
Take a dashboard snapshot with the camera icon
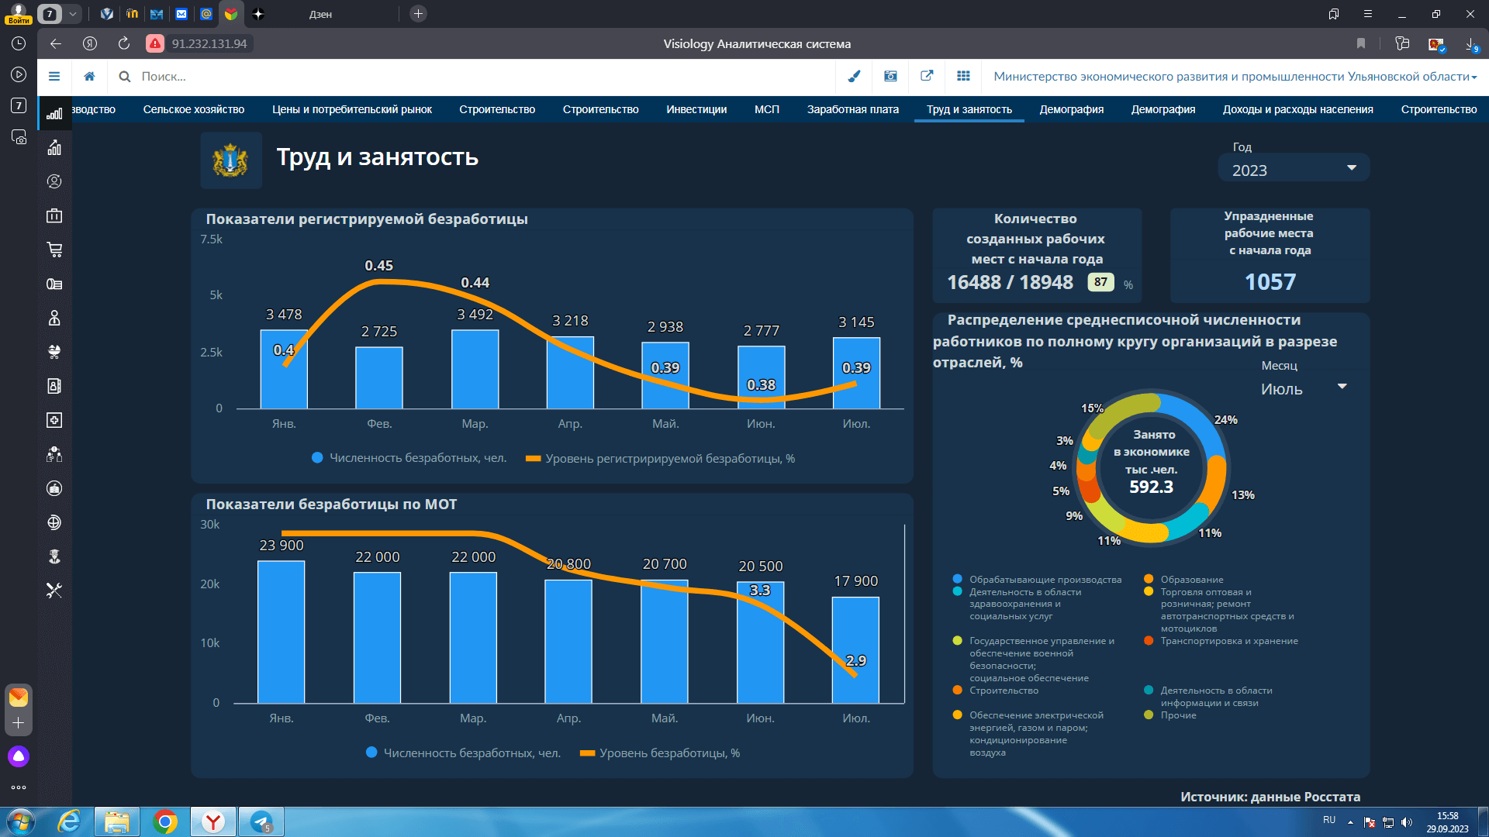tap(890, 76)
